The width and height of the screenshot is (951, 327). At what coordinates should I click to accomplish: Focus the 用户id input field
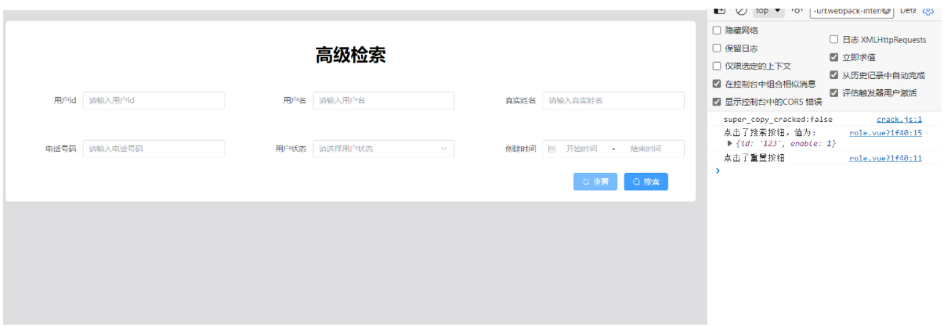pos(154,100)
